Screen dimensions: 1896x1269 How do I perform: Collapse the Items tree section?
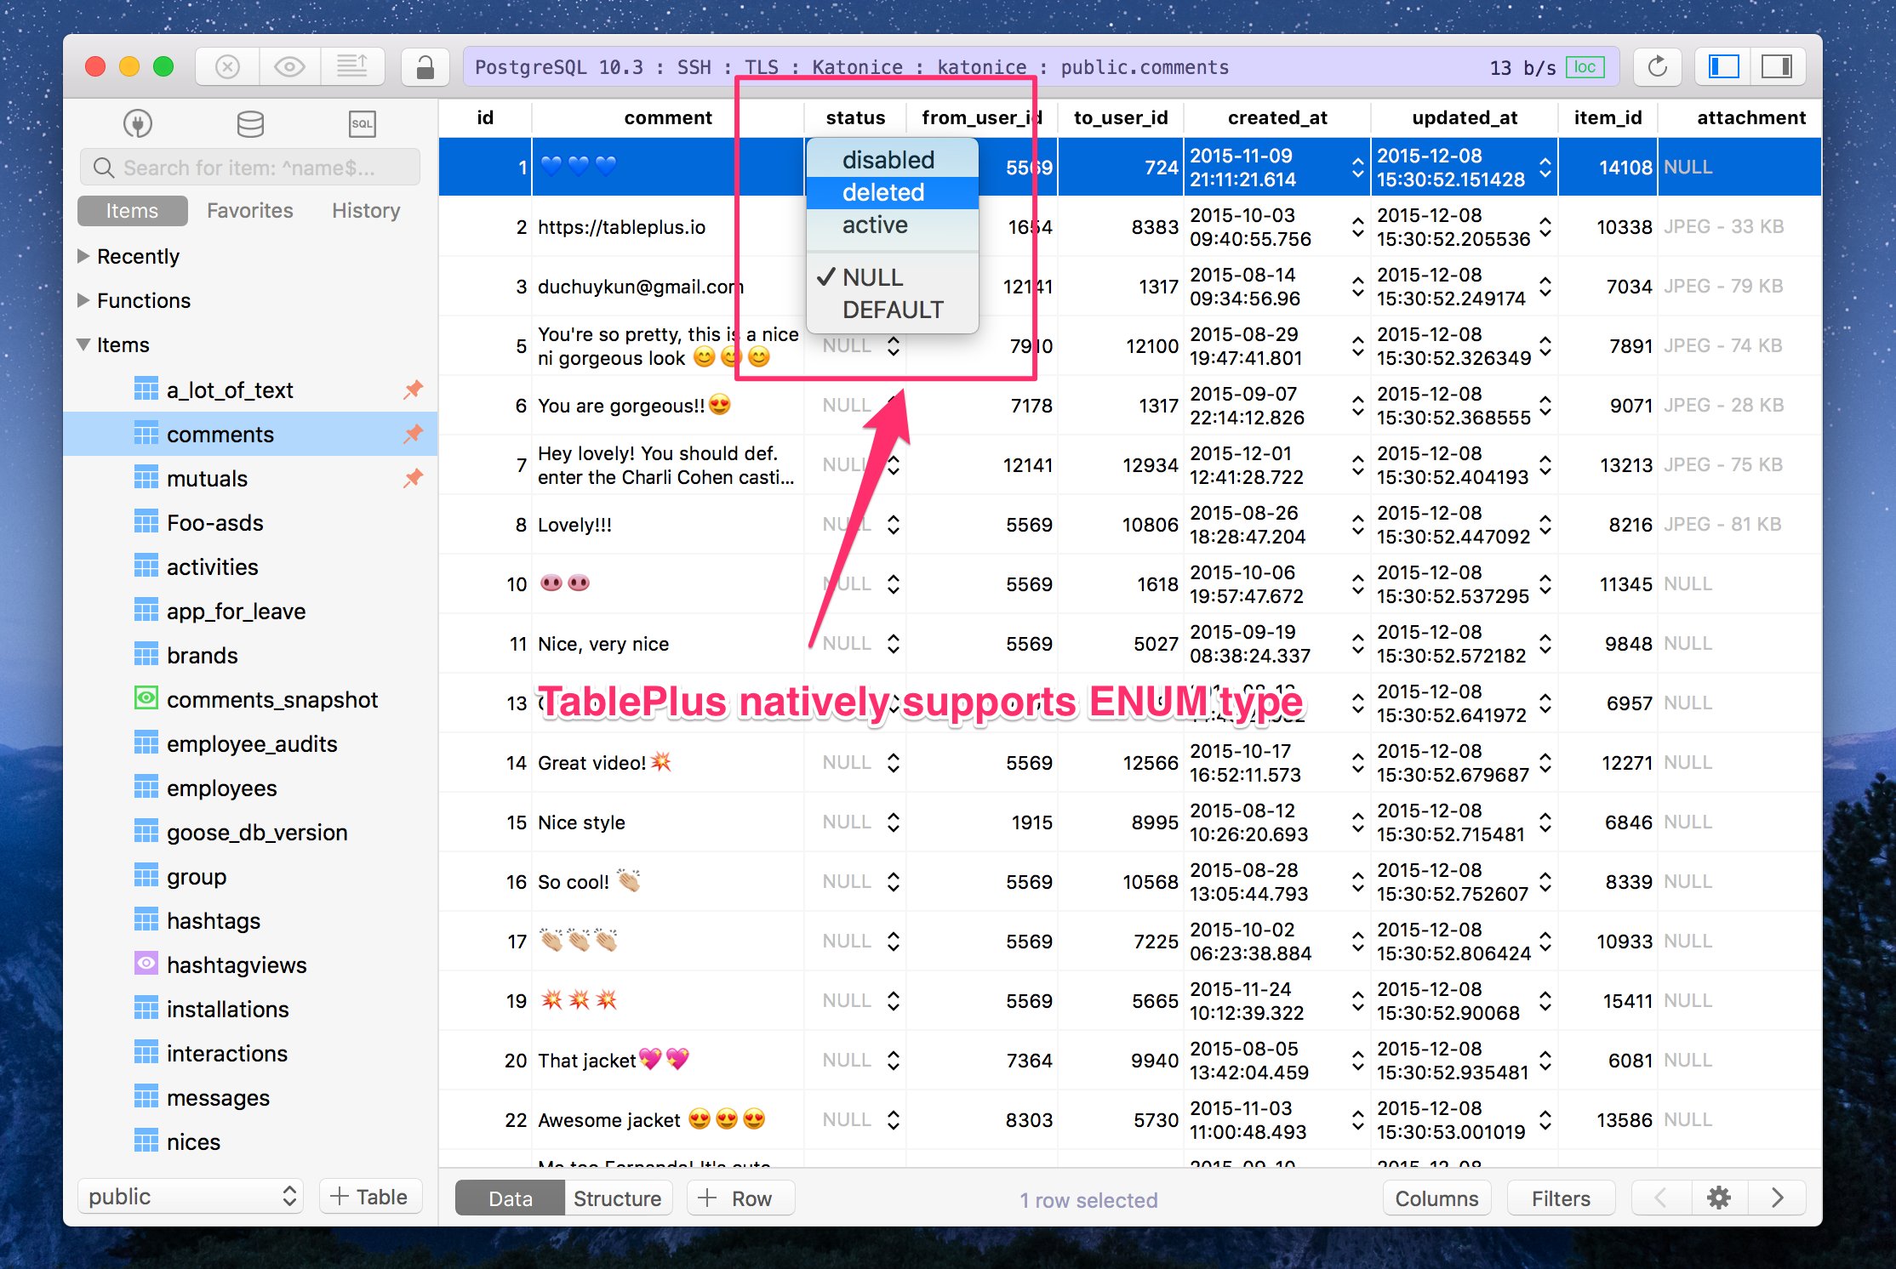tap(83, 344)
